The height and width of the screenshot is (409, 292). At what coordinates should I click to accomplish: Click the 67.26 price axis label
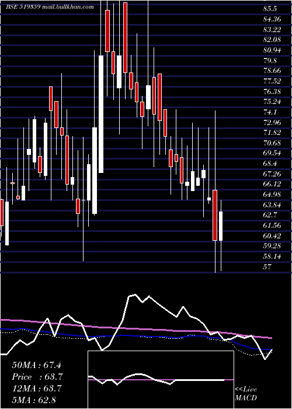pos(272,174)
